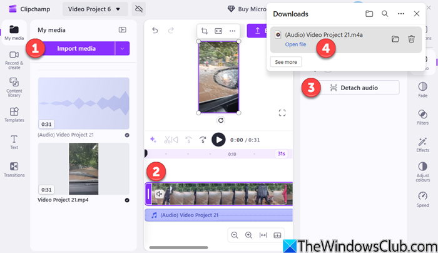Click the undo arrow icon
438x253 pixels.
tap(155, 30)
